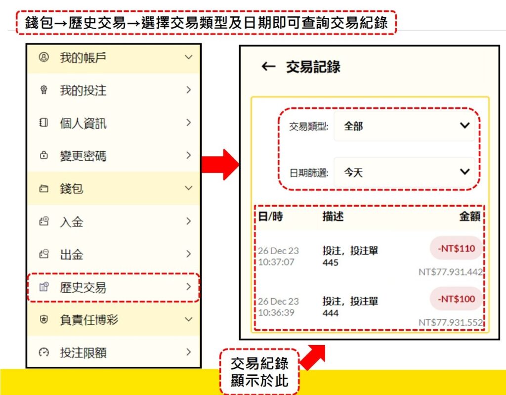Image resolution: width=506 pixels, height=395 pixels.
Task: Select the 投注限額 menu entry
Action: tap(114, 352)
